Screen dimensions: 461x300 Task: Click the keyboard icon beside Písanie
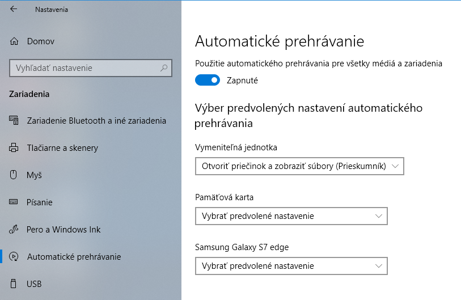[x=14, y=202]
